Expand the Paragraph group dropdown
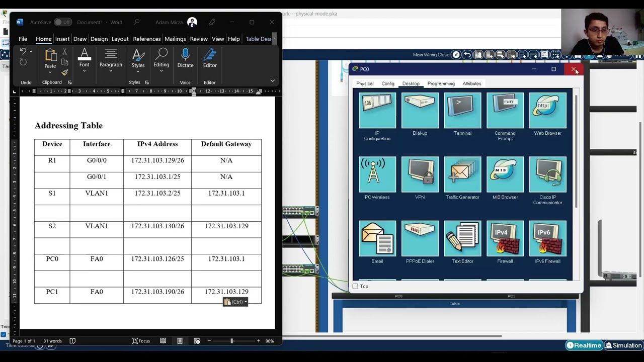This screenshot has height=362, width=644. click(111, 71)
